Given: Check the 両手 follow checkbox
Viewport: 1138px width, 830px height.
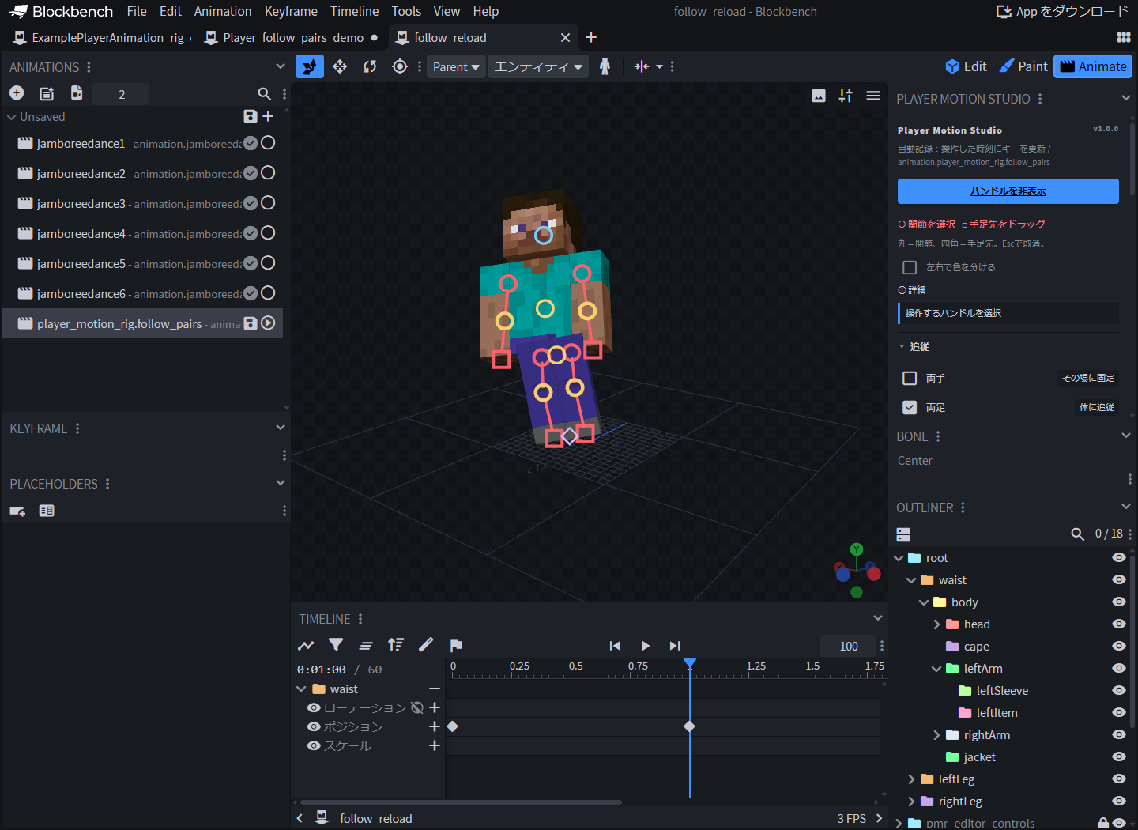Looking at the screenshot, I should click(910, 378).
